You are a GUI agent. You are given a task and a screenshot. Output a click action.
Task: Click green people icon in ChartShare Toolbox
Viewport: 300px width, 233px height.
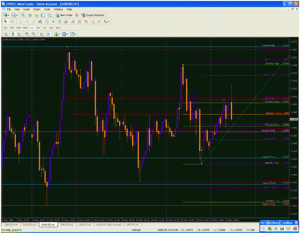point(269,228)
